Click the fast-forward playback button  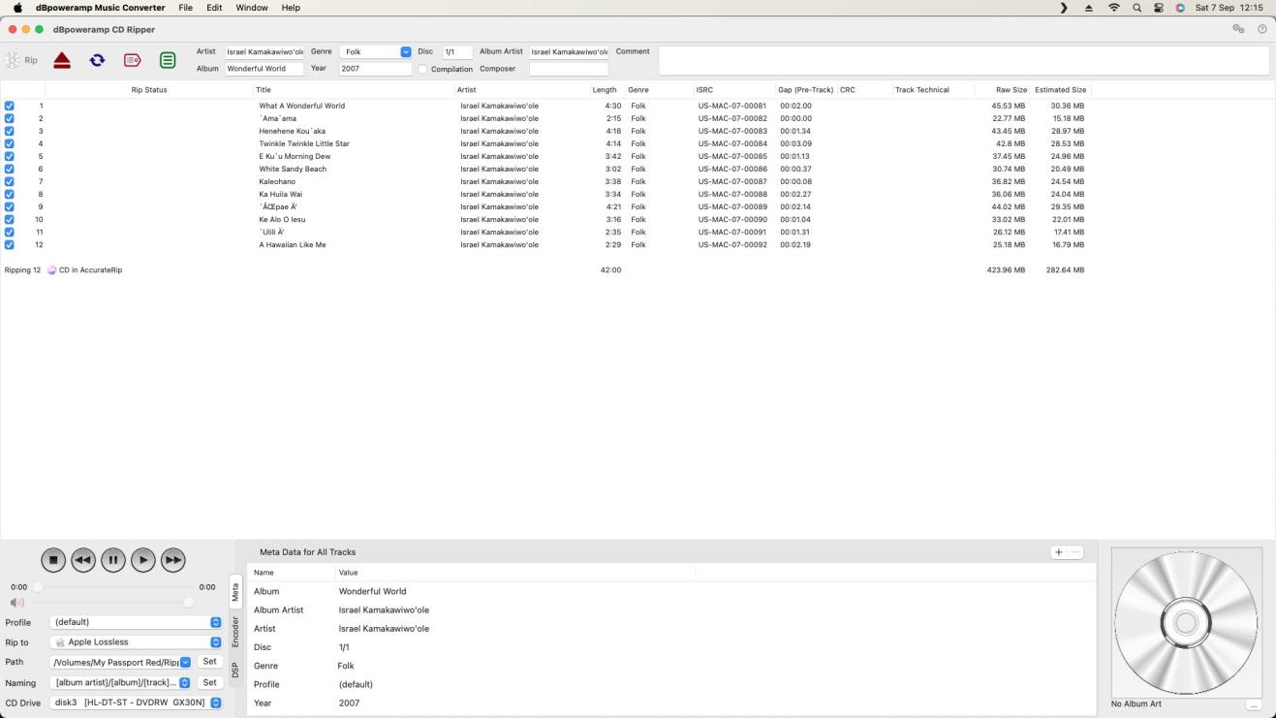point(172,559)
